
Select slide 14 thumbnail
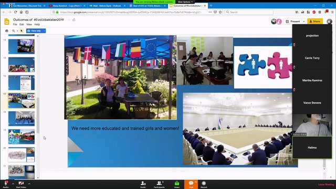tap(22, 46)
